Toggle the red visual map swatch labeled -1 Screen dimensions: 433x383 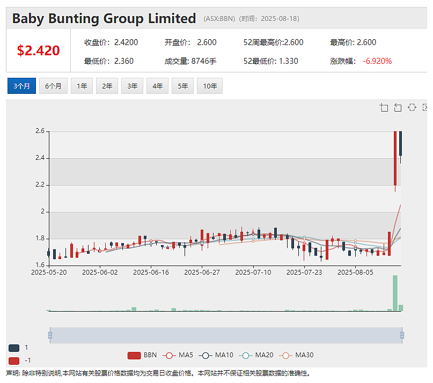pos(14,360)
